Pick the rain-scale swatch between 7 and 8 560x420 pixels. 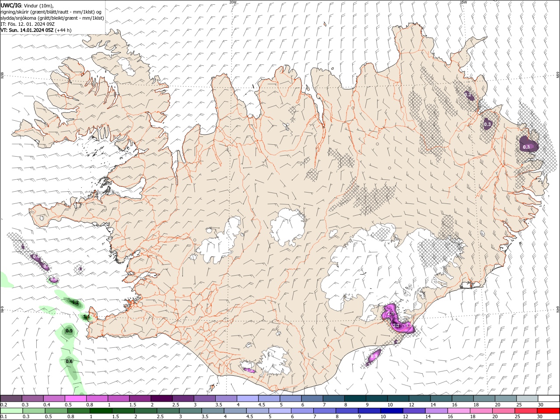[x=325, y=411]
